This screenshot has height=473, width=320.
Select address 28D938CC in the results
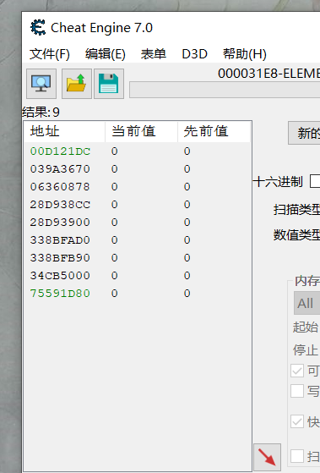(60, 205)
